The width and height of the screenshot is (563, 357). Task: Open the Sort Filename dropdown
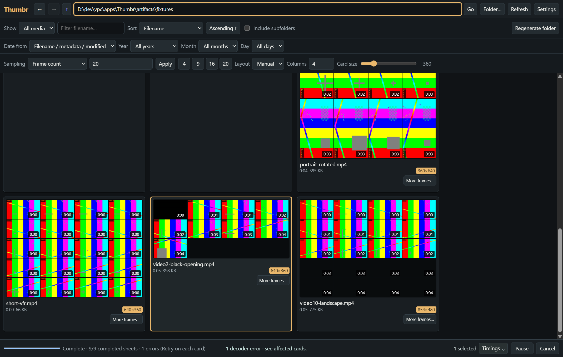point(171,28)
